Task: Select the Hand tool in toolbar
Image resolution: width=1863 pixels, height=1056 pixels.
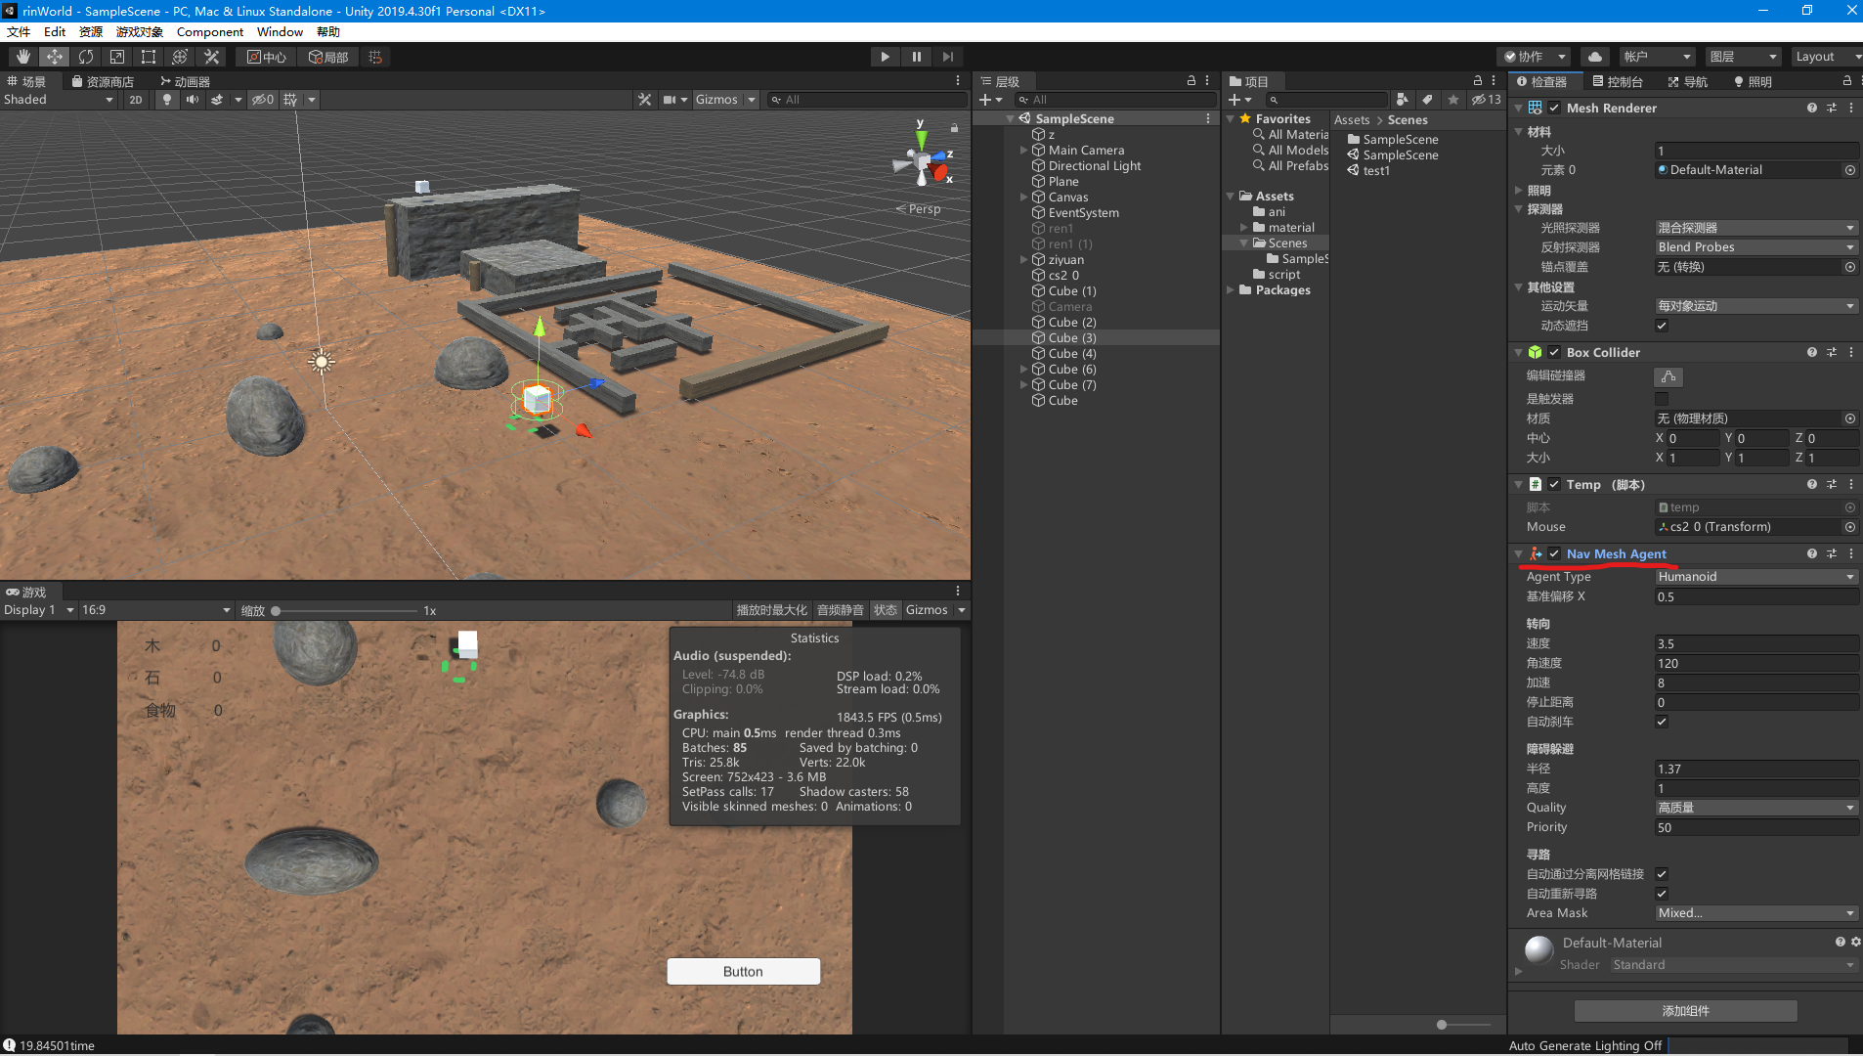Action: [22, 57]
